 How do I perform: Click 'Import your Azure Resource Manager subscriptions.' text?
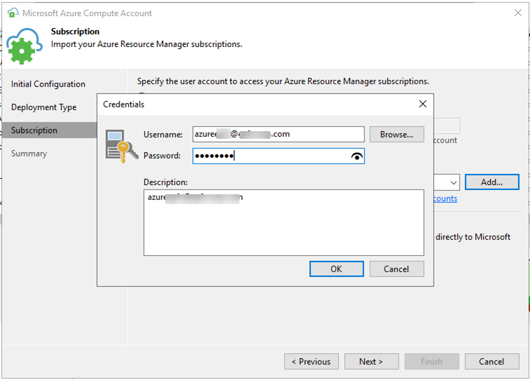pyautogui.click(x=147, y=44)
